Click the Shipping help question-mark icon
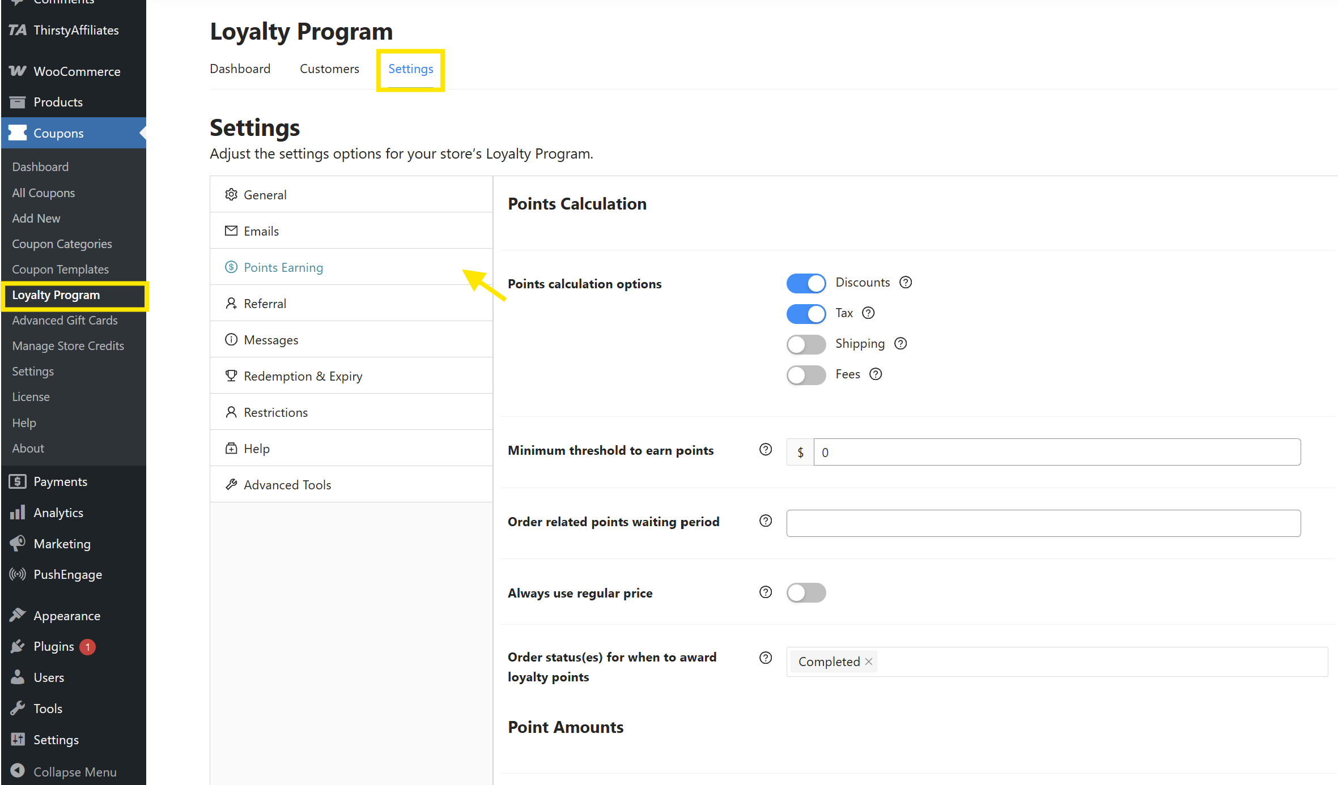Screen dimensions: 1338x785 point(901,343)
